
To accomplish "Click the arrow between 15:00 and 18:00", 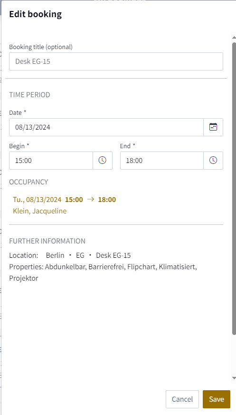I will click(90, 200).
